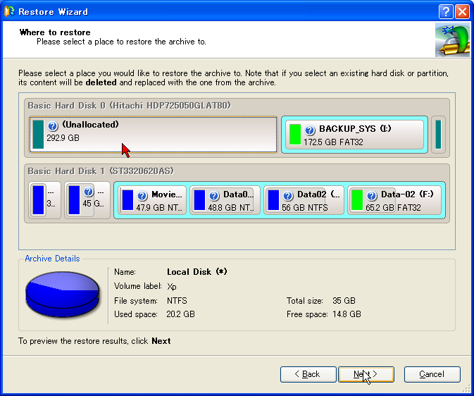The width and height of the screenshot is (474, 396).
Task: Select the Movie 47.9 GB NTFS partition
Action: click(x=152, y=200)
